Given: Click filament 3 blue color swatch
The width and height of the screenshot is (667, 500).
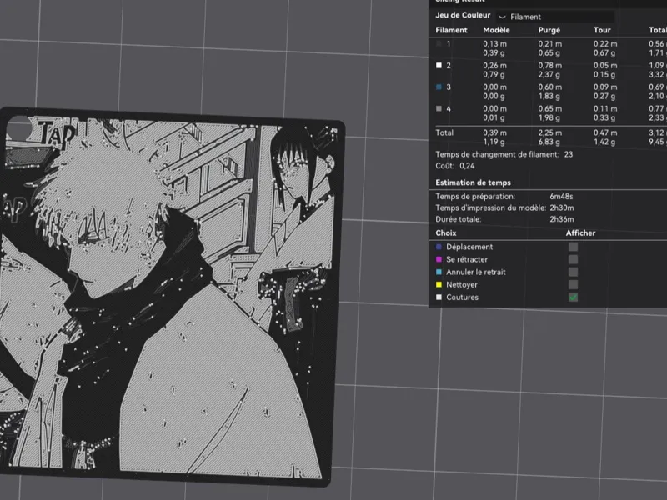Looking at the screenshot, I should tap(439, 87).
